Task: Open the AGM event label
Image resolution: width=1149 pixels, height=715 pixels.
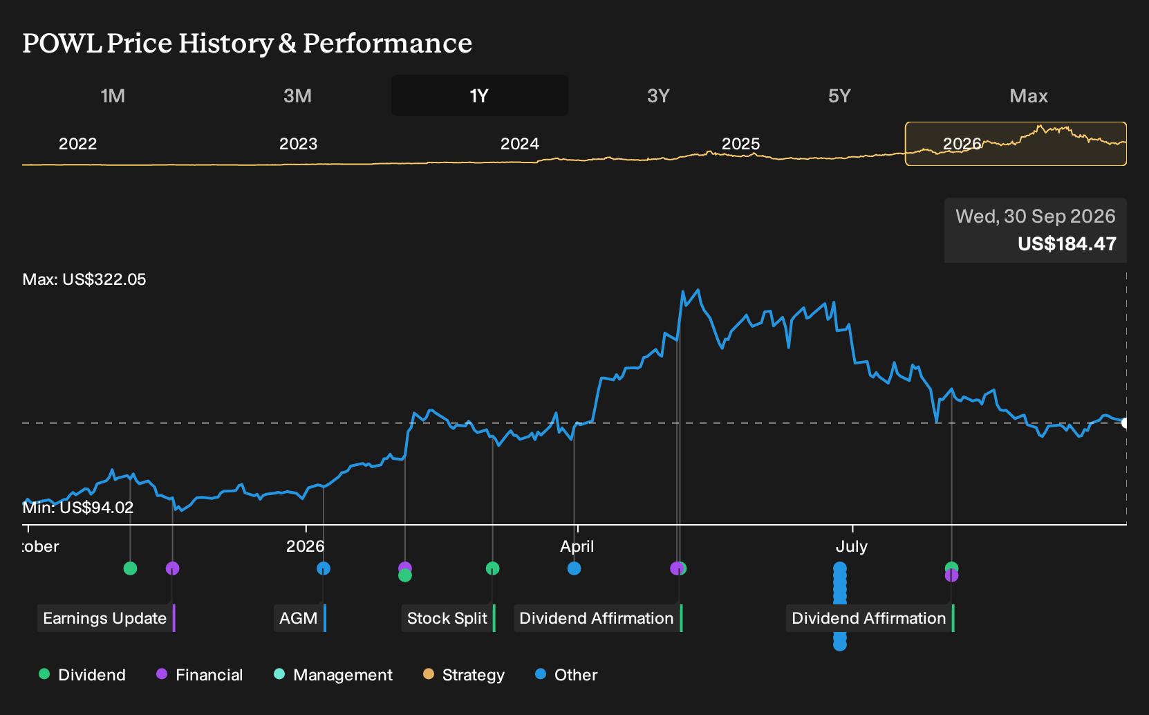Action: pos(299,618)
